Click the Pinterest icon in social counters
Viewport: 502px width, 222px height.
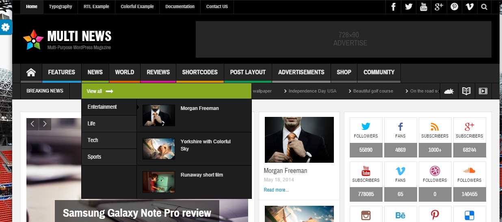[x=435, y=215]
